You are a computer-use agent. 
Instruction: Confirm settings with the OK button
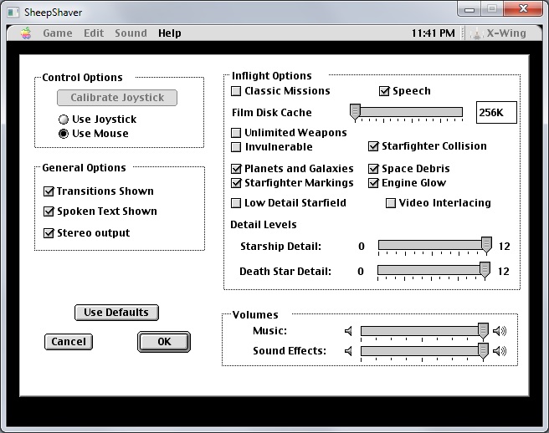[x=164, y=342]
